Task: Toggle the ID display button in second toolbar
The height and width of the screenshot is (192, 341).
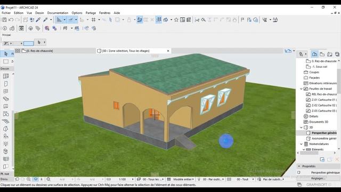Action: (21, 28)
